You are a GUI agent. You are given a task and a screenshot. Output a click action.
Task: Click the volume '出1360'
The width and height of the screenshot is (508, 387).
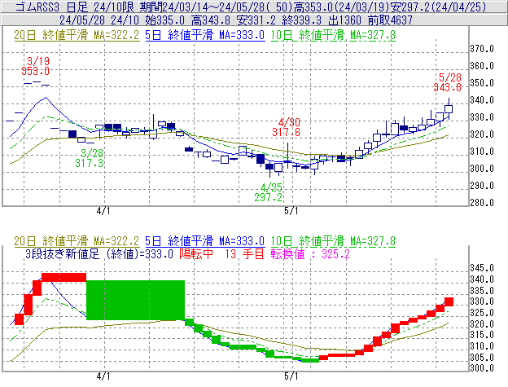[x=344, y=20]
